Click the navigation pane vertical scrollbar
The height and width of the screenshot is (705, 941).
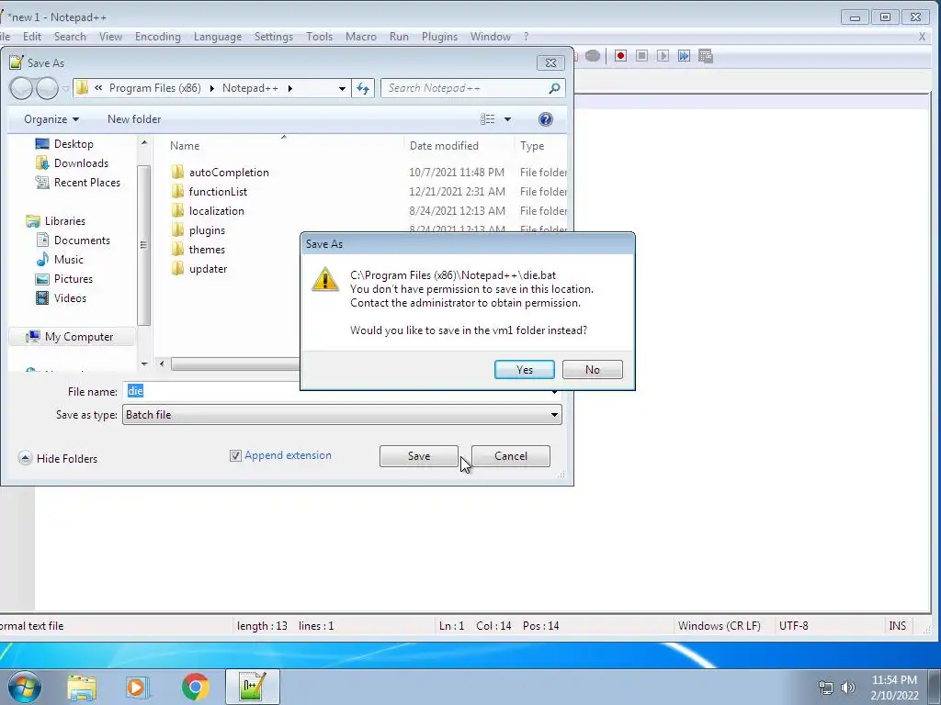(x=144, y=244)
